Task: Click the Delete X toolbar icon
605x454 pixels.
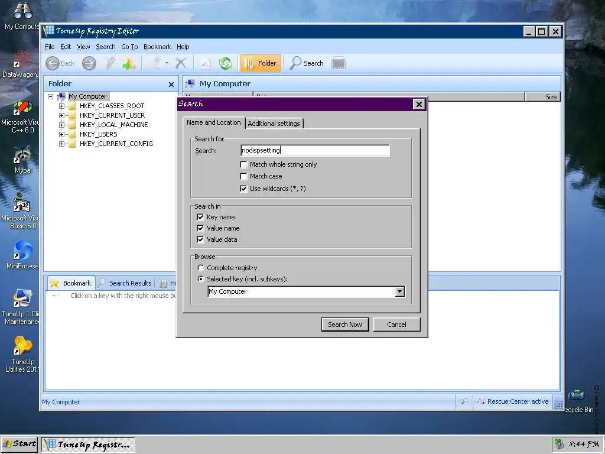Action: click(180, 63)
